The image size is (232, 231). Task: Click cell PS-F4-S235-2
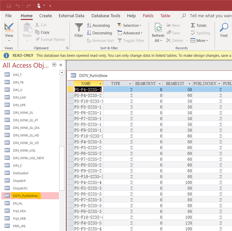point(88,95)
